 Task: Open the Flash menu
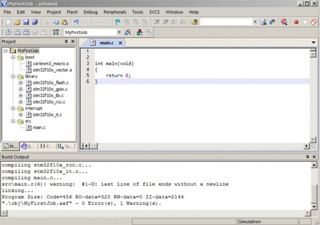[x=72, y=12]
